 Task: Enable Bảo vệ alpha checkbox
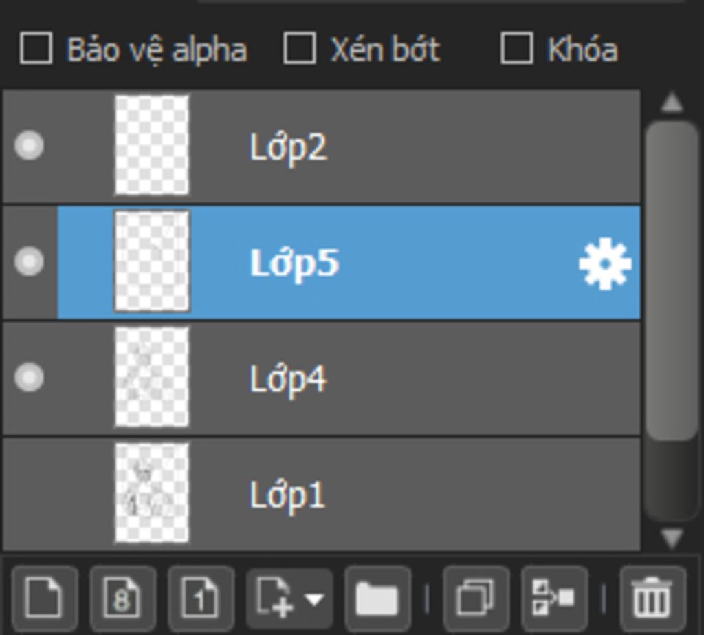(x=36, y=49)
